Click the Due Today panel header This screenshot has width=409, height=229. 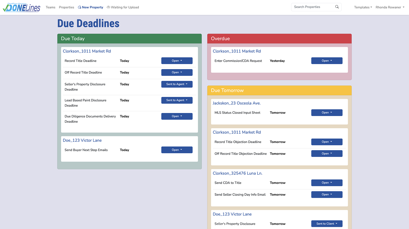(x=129, y=39)
